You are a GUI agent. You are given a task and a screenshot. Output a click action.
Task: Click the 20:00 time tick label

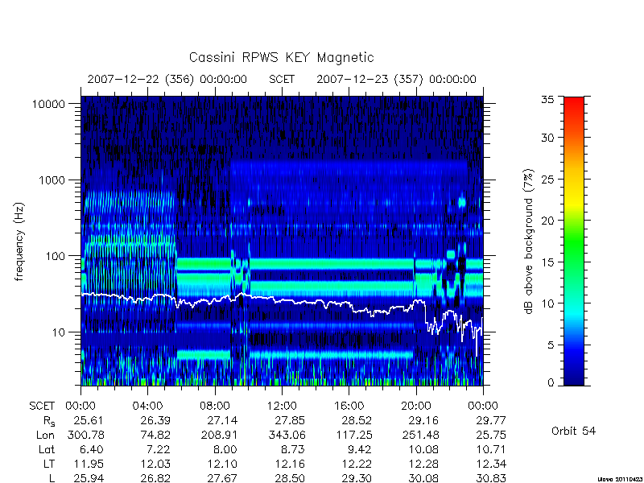[x=416, y=407]
